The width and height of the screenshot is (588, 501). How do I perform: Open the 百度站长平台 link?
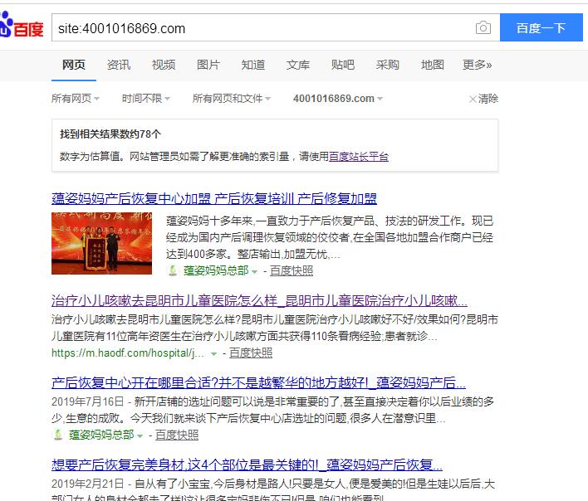(359, 156)
